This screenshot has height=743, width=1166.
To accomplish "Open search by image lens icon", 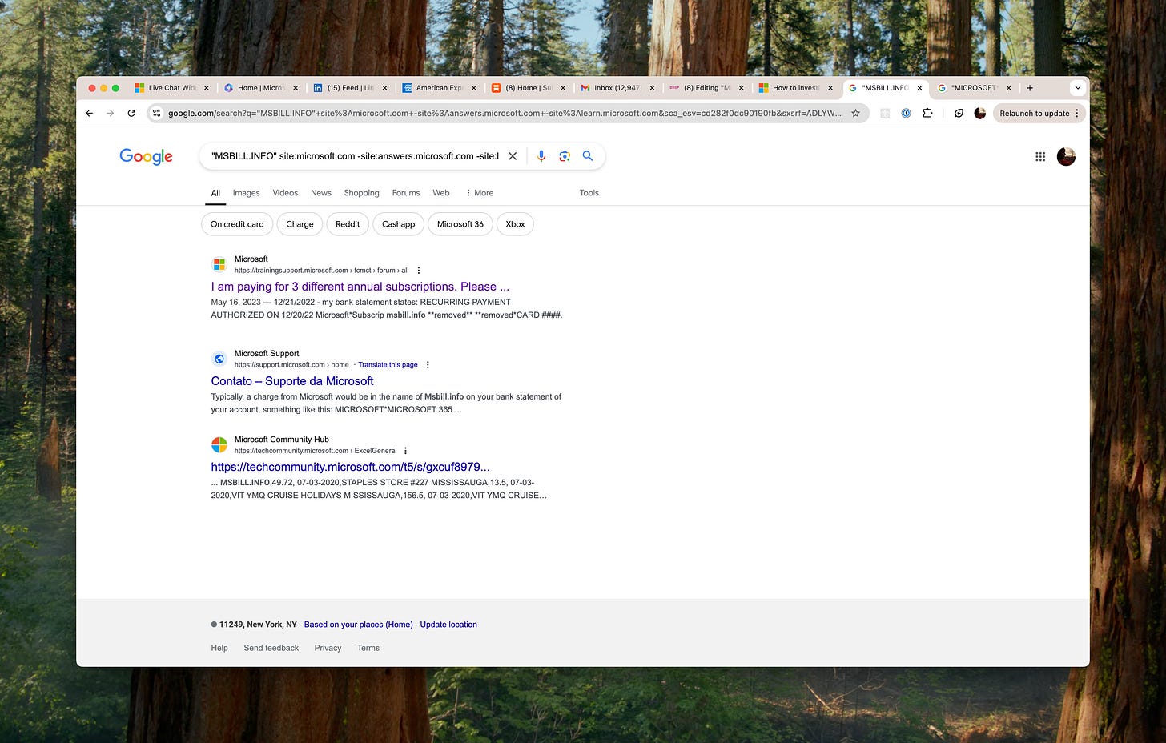I will pyautogui.click(x=565, y=156).
